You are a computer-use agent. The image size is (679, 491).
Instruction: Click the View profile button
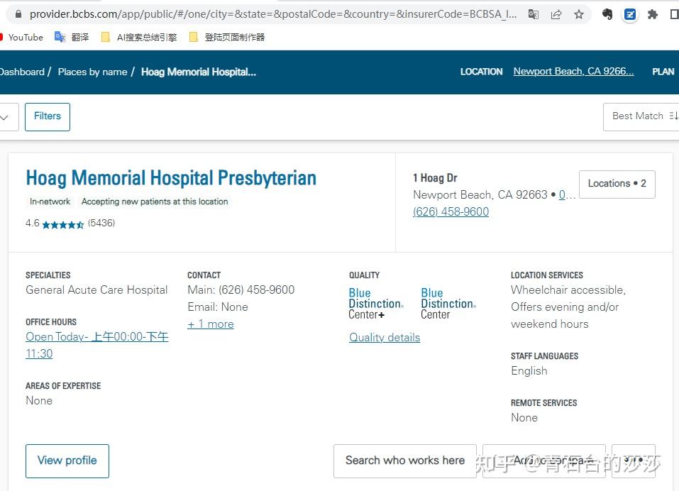[x=67, y=460]
